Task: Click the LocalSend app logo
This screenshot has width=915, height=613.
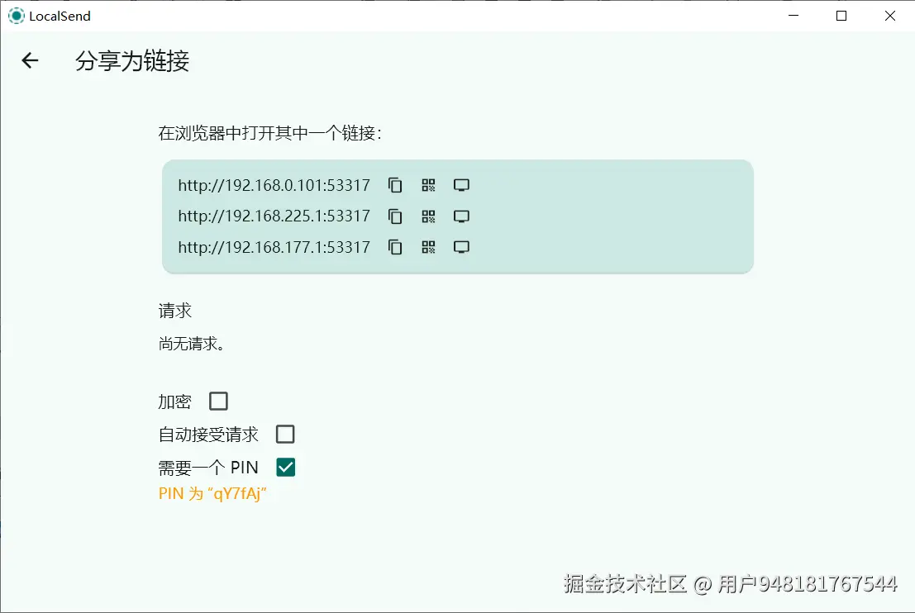Action: pos(17,16)
